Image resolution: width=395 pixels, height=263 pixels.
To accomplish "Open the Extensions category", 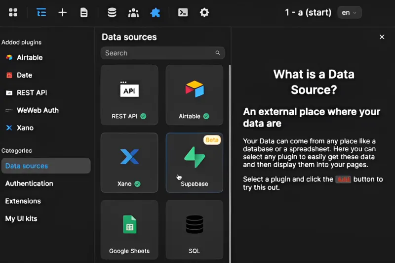I will pyautogui.click(x=23, y=201).
